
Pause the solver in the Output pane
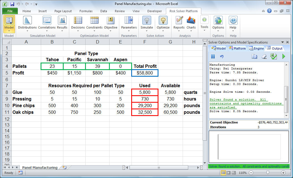(213, 56)
